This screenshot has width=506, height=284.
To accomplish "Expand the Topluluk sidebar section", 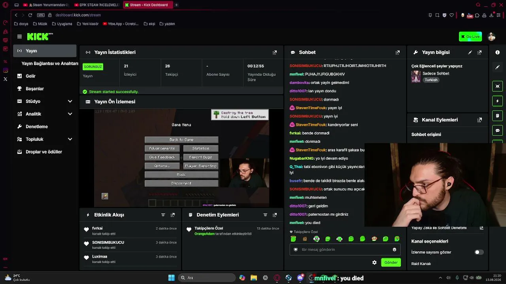I will coord(70,139).
